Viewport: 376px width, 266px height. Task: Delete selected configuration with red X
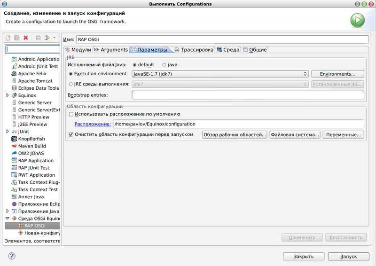26,38
